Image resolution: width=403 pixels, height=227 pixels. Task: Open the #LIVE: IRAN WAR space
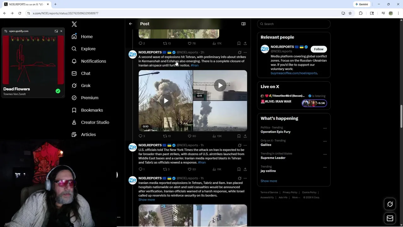click(276, 102)
